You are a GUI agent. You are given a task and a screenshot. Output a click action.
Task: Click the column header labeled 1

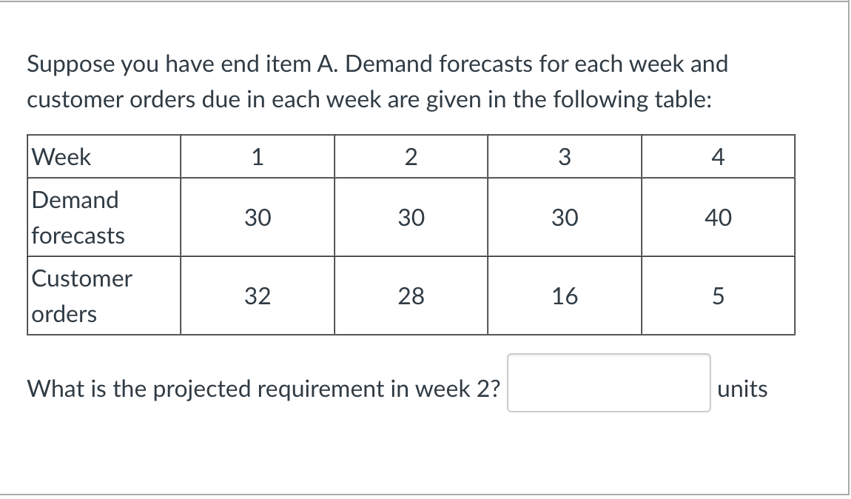point(258,156)
